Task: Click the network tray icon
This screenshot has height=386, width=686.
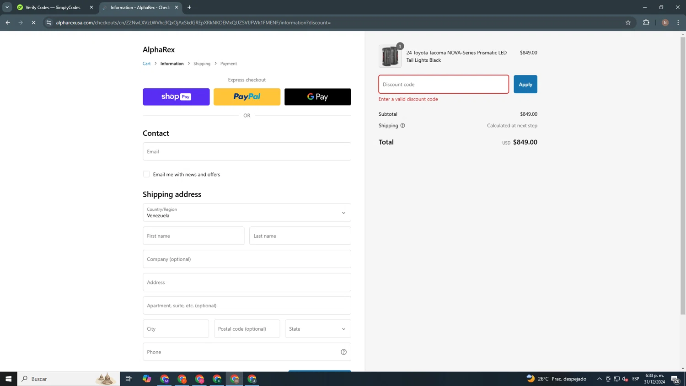Action: [x=616, y=379]
